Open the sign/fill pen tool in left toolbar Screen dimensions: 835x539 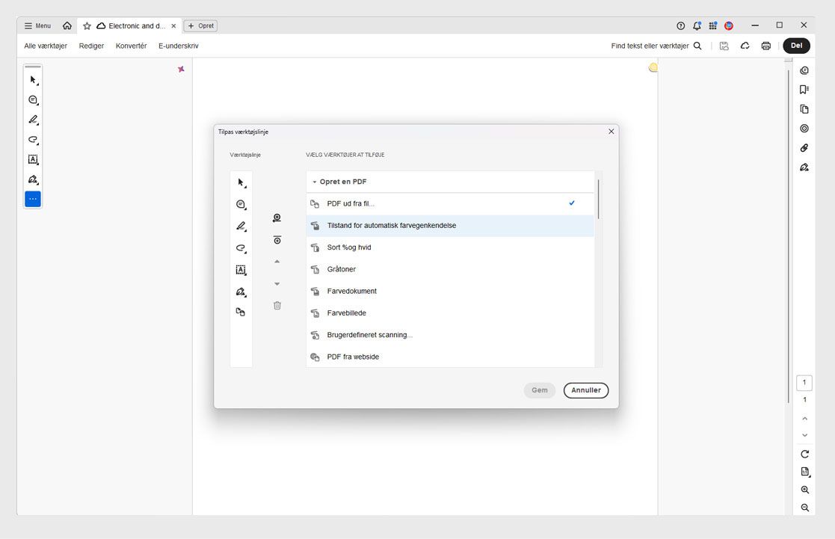click(x=33, y=179)
